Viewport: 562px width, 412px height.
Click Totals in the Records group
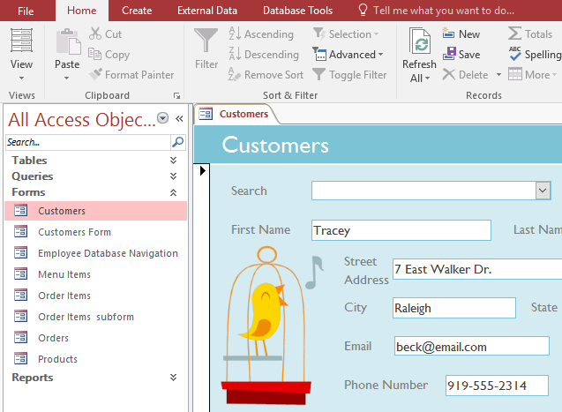click(529, 34)
